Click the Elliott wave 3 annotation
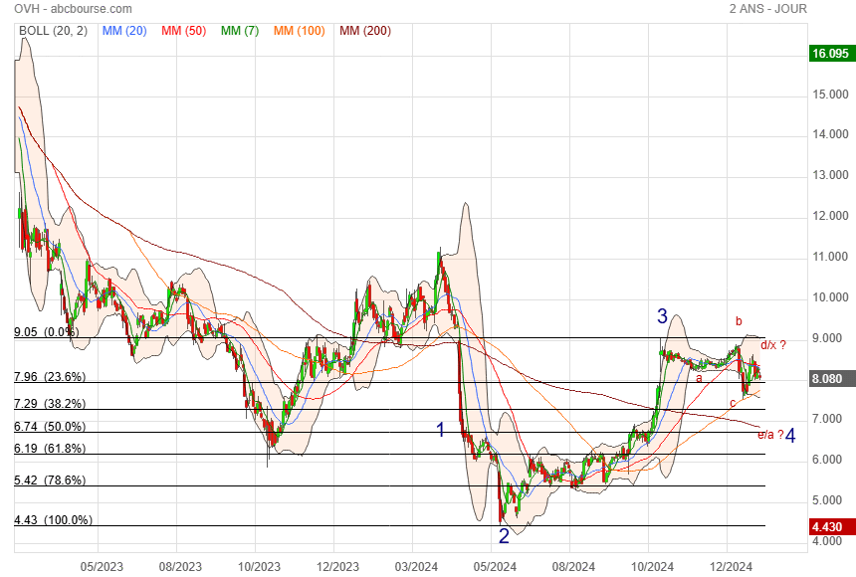Viewport: 856px width, 577px height. pyautogui.click(x=662, y=316)
